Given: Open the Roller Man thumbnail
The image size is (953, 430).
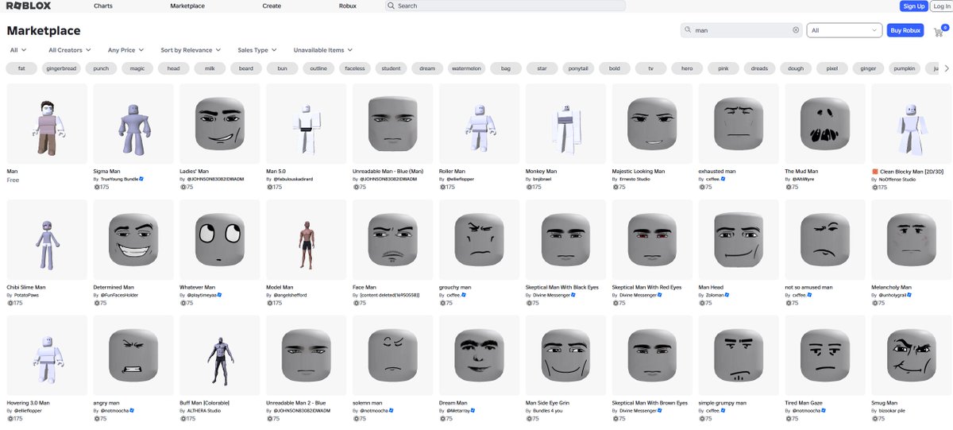Looking at the screenshot, I should 480,124.
